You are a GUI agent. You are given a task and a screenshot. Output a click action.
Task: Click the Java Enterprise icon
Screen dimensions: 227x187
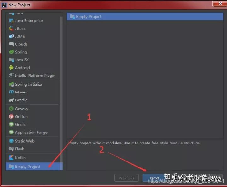pos(11,21)
